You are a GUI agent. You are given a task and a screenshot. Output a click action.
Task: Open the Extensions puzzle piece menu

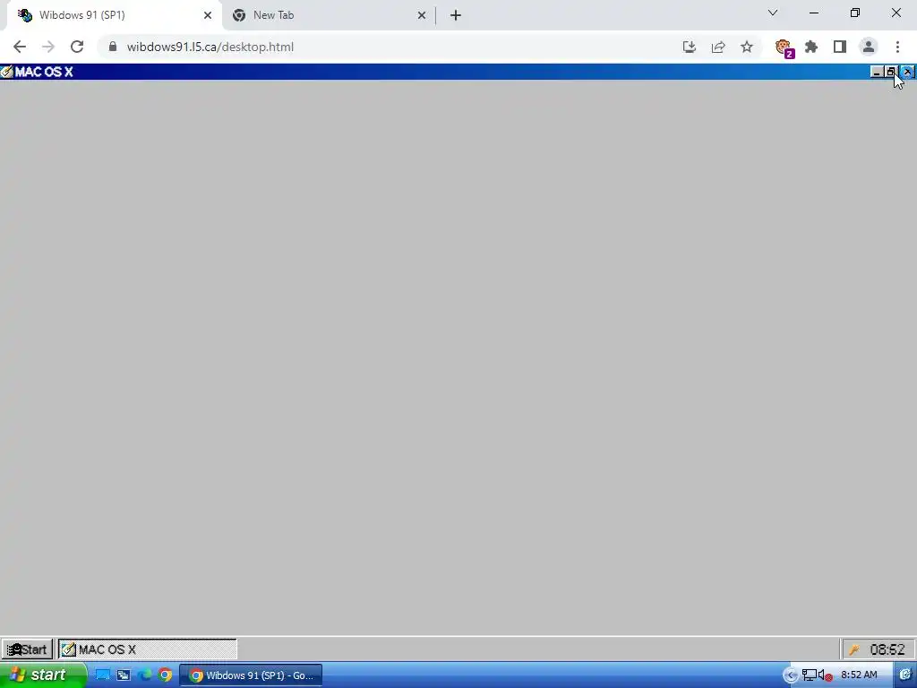(x=811, y=47)
